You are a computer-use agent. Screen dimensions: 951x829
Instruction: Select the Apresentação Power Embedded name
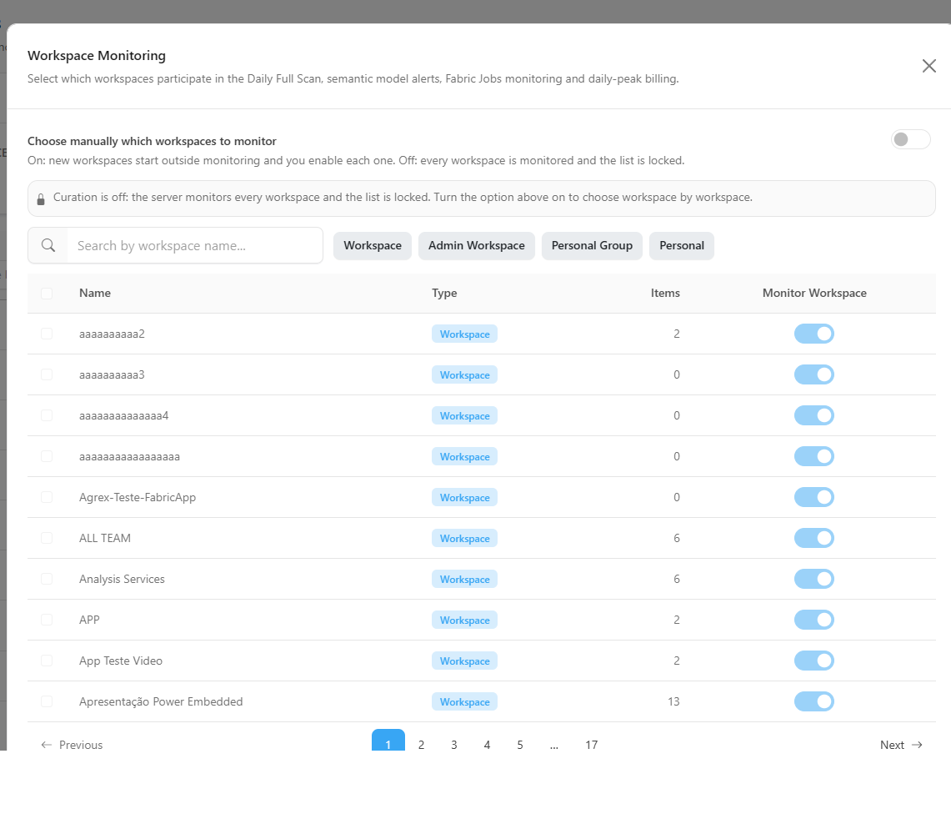[x=161, y=701]
